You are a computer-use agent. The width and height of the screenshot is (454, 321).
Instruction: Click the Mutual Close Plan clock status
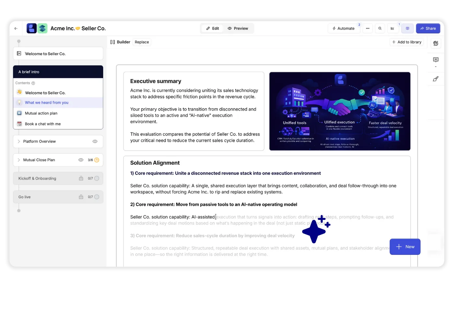(x=97, y=160)
